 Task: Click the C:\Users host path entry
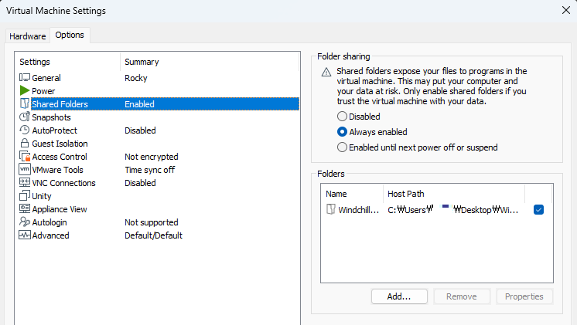(x=452, y=210)
